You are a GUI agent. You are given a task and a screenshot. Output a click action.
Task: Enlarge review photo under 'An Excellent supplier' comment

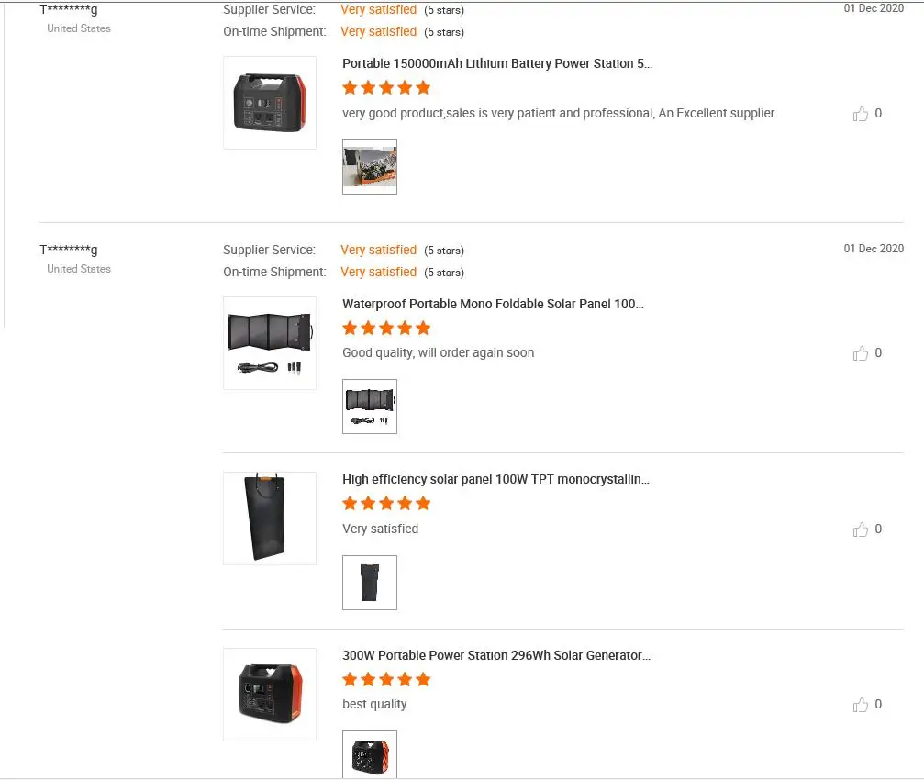[x=370, y=167]
